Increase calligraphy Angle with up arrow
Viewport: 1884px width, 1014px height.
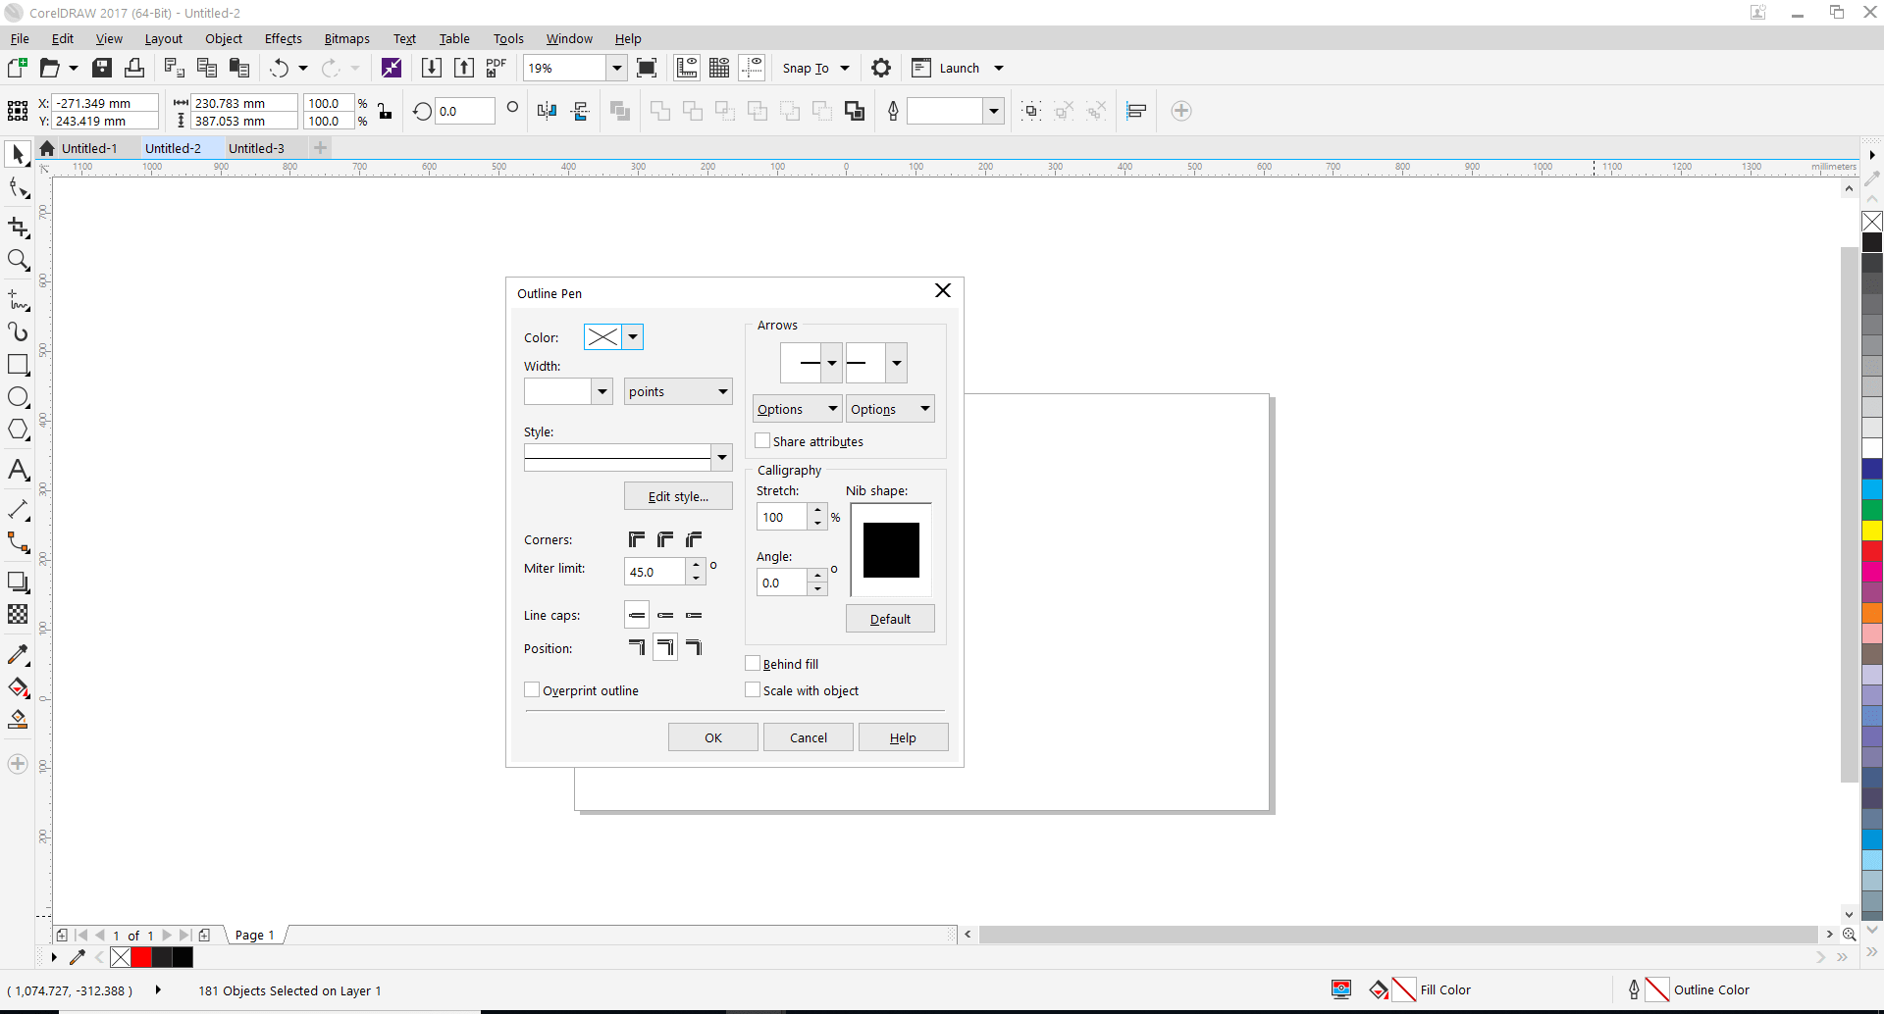(x=817, y=577)
